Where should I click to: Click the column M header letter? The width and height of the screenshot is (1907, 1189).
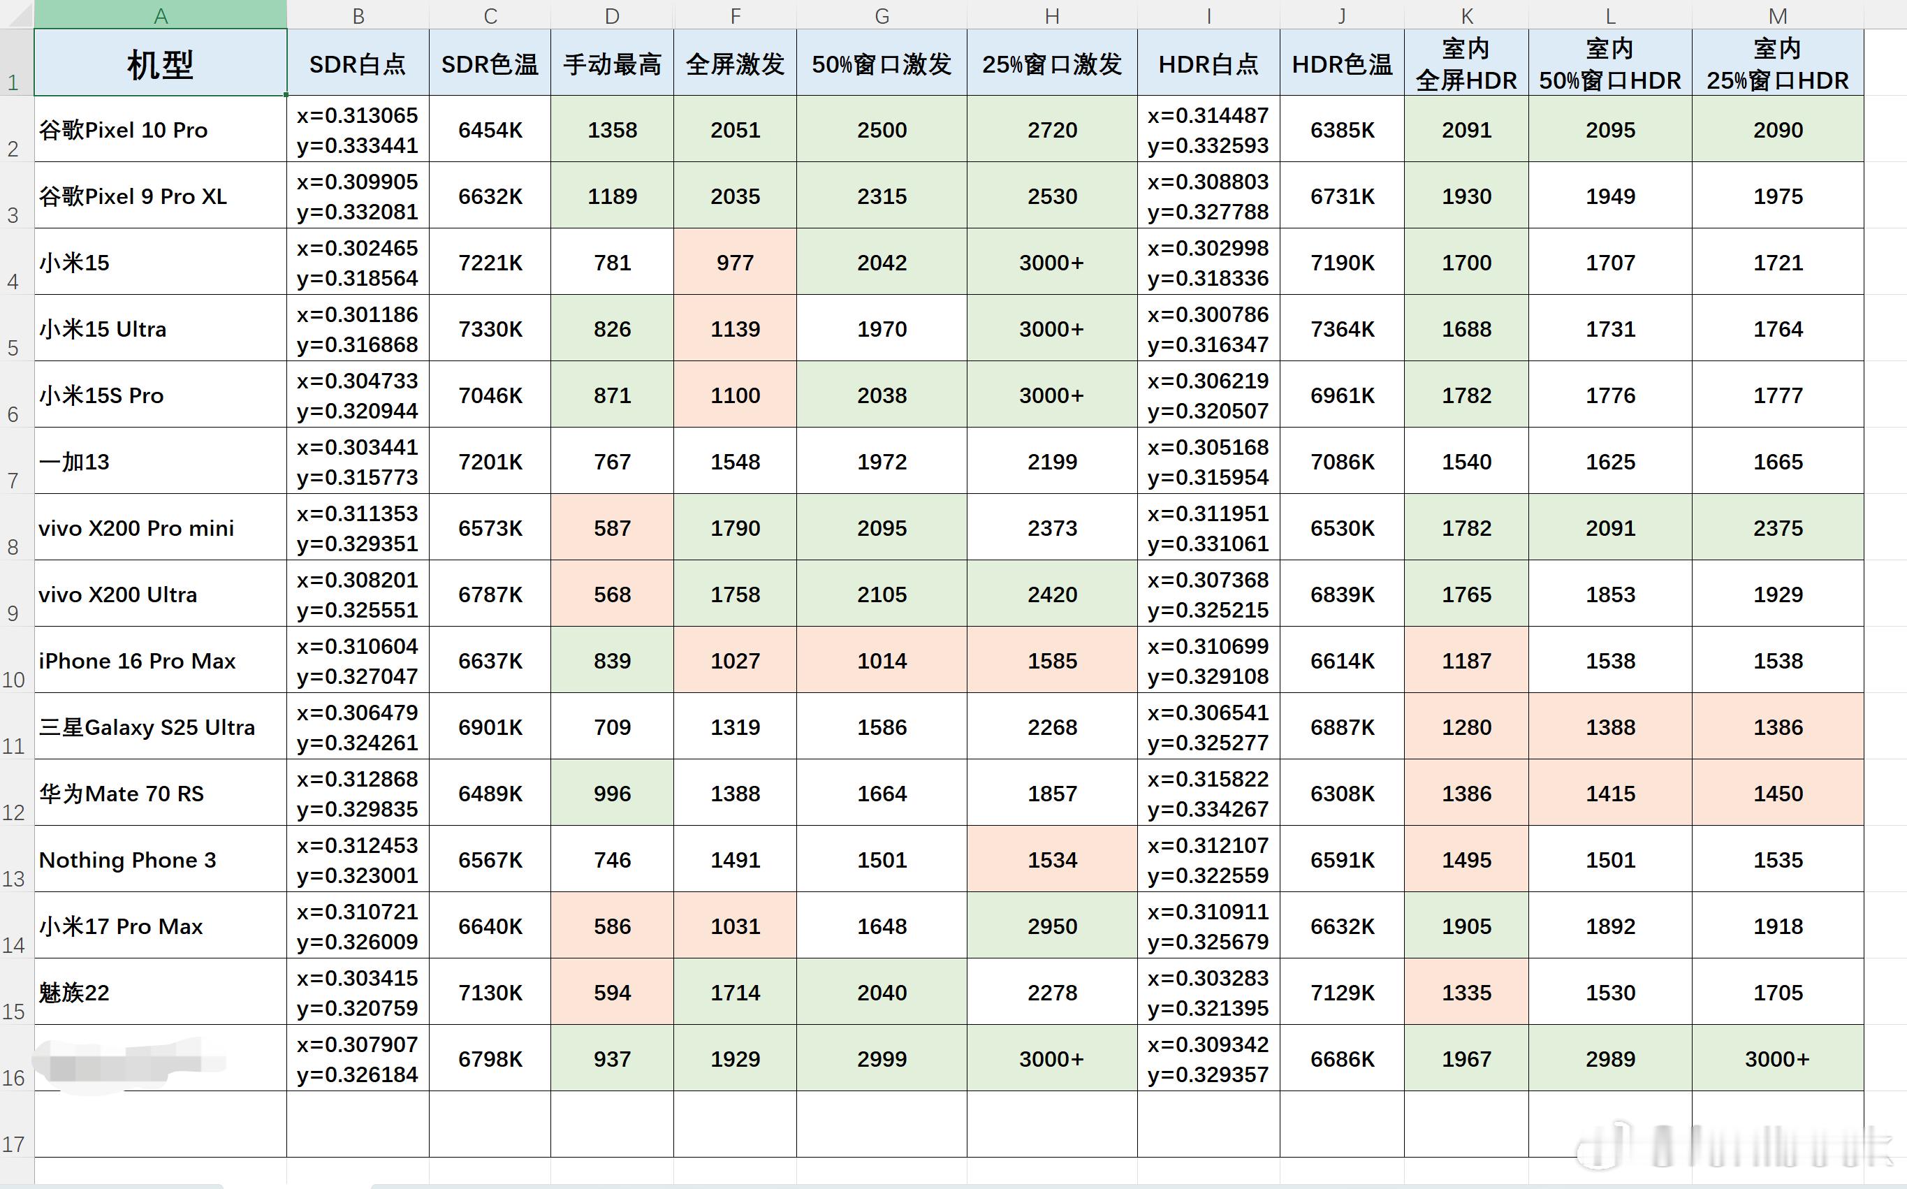pos(1777,15)
